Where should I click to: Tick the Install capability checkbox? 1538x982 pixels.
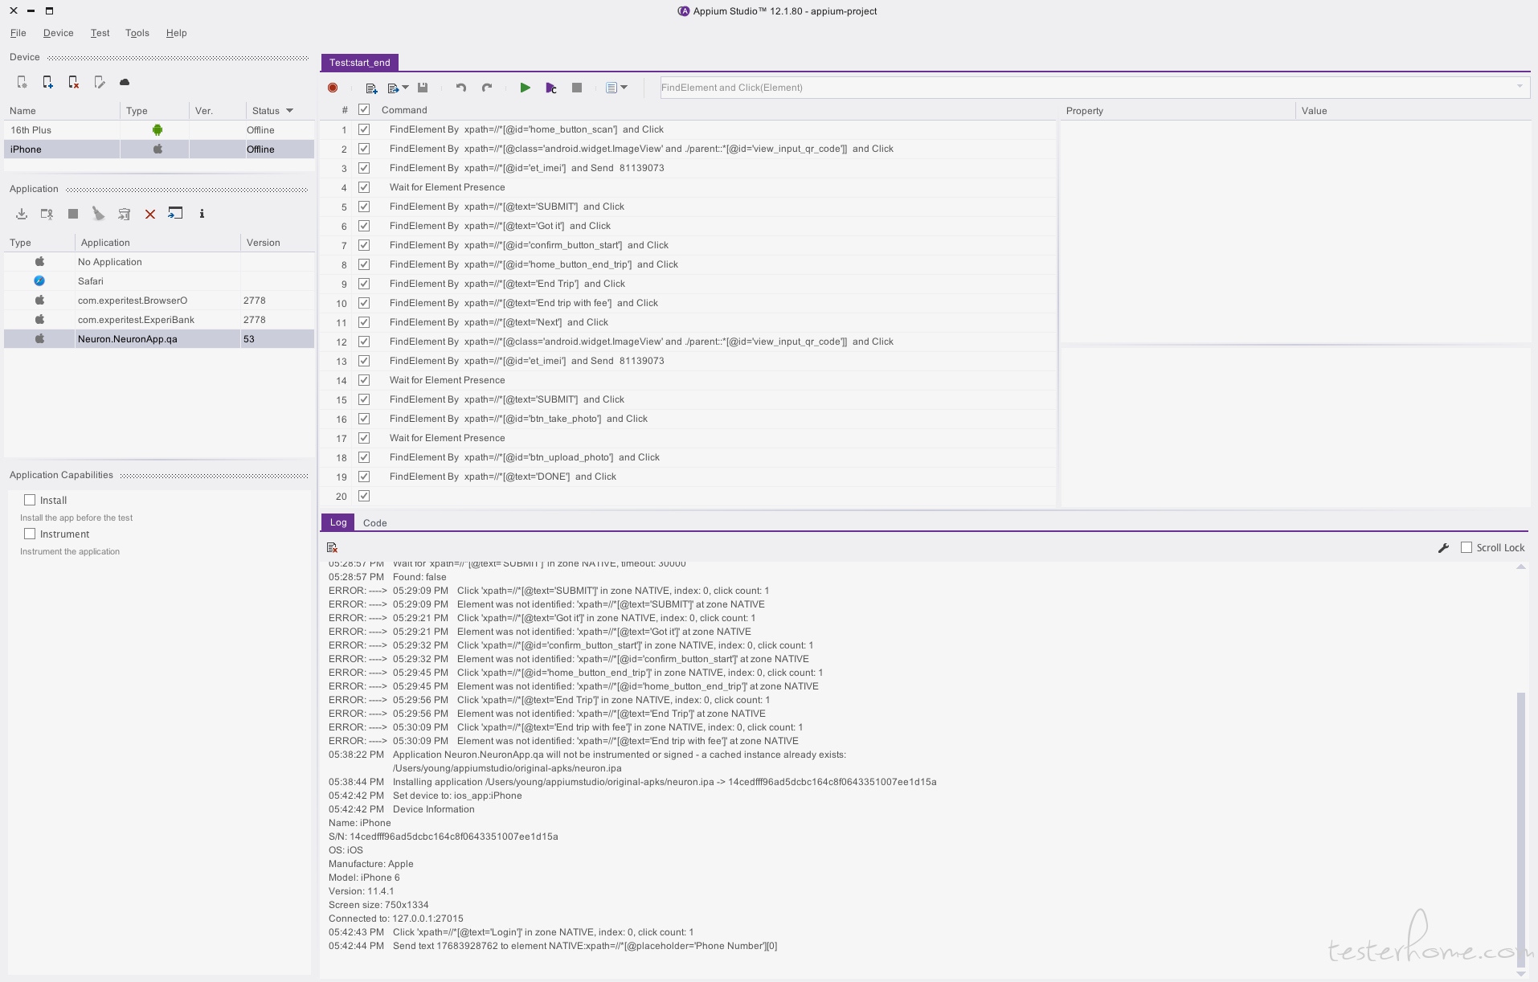click(x=30, y=500)
